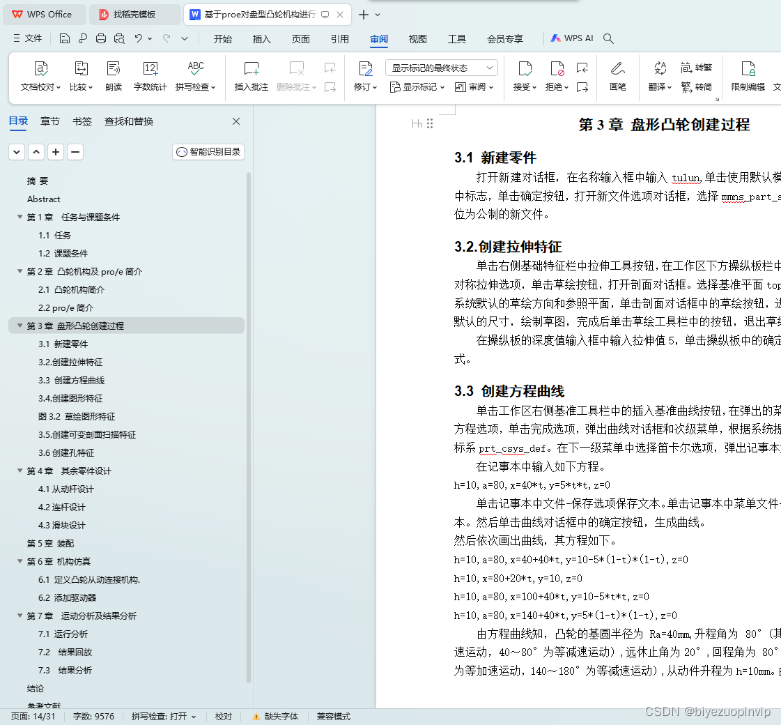Image resolution: width=781 pixels, height=725 pixels.
Task: Select the 画笔 pen tool
Action: pyautogui.click(x=618, y=76)
